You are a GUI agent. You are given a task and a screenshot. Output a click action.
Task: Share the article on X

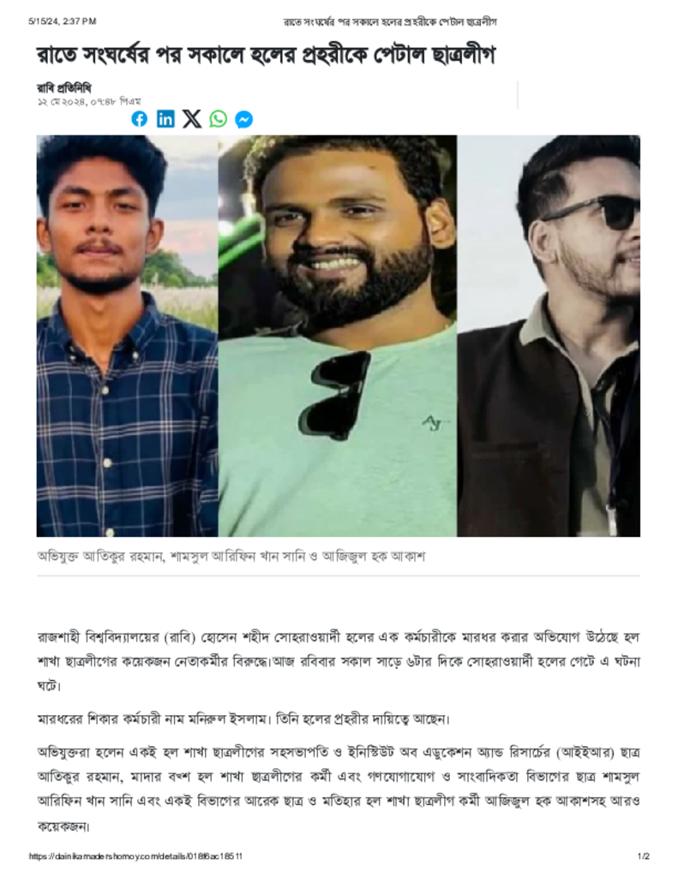192,118
